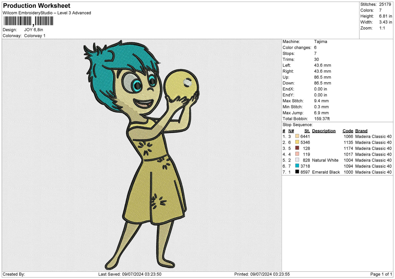Click the Brand column header
This screenshot has height=279, width=395.
pos(361,131)
